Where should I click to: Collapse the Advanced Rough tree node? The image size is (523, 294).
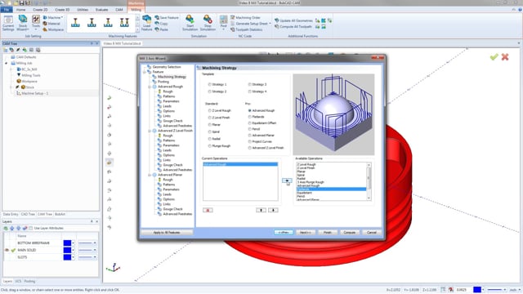(x=150, y=87)
